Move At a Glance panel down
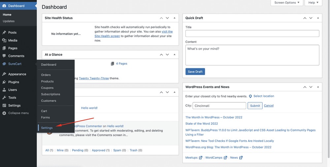Screen dimensions: 330x167 pyautogui.click(x=167, y=55)
